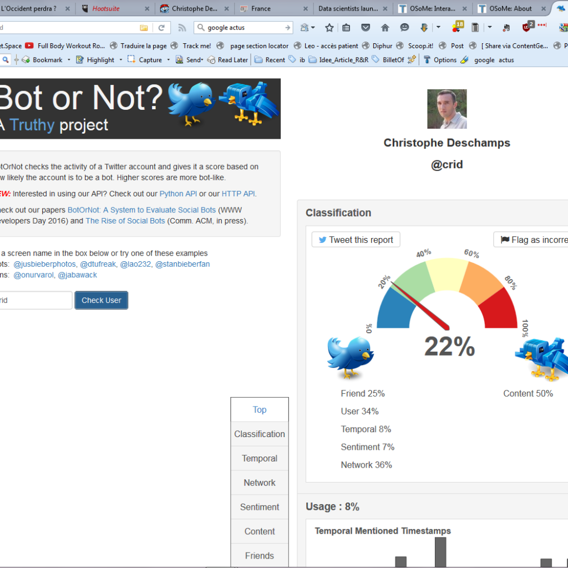The height and width of the screenshot is (568, 568).
Task: Go to the Home page icon
Action: (385, 28)
